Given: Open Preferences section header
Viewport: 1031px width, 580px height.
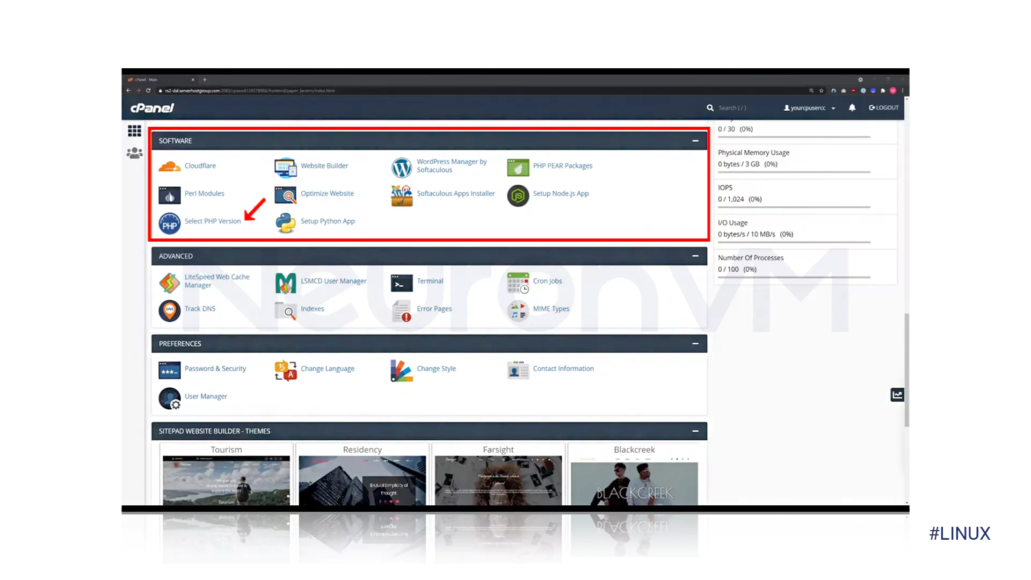Looking at the screenshot, I should click(429, 344).
